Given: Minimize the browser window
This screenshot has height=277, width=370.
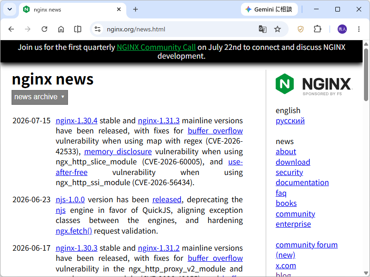Looking at the screenshot, I should click(316, 9).
